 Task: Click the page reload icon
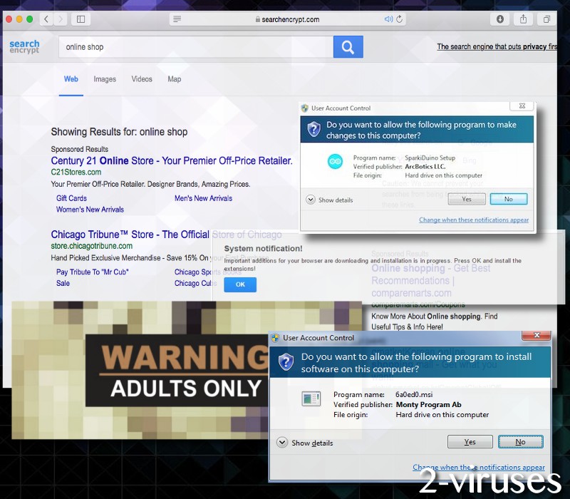pos(400,19)
